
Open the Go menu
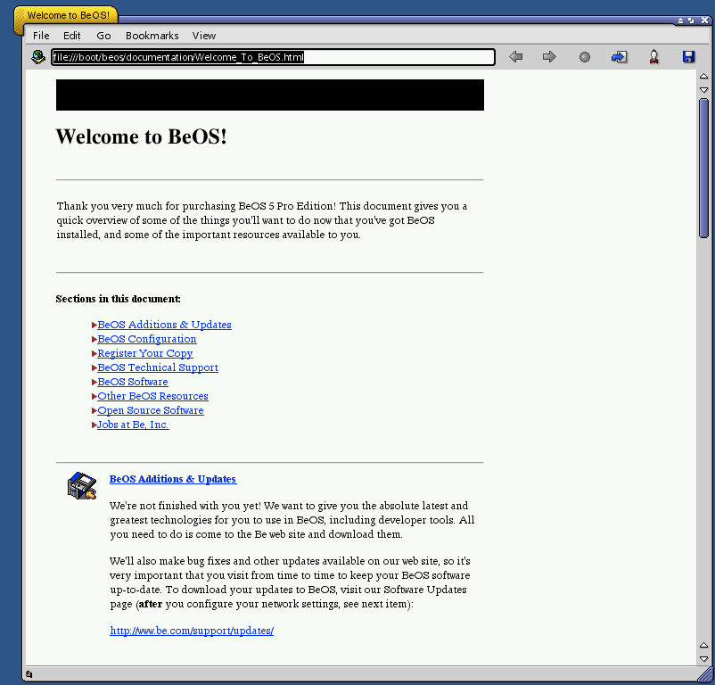click(x=103, y=36)
